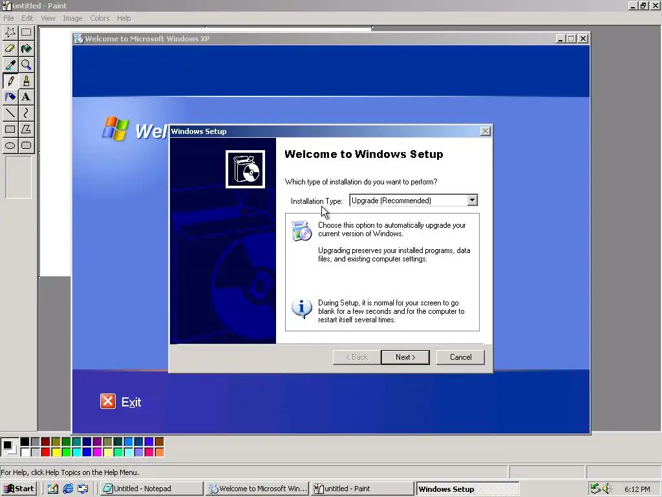662x497 pixels.
Task: Click the 'For Help, click Help Topics' status text
Action: pyautogui.click(x=70, y=472)
